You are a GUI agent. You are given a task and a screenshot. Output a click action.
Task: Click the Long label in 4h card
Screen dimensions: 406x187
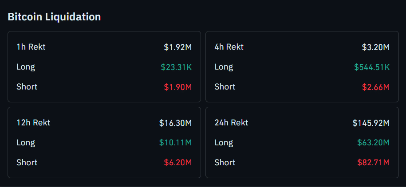pyautogui.click(x=224, y=67)
